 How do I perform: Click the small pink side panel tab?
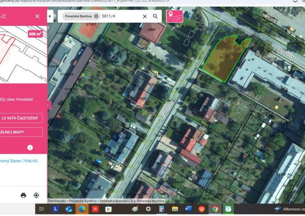[49, 105]
